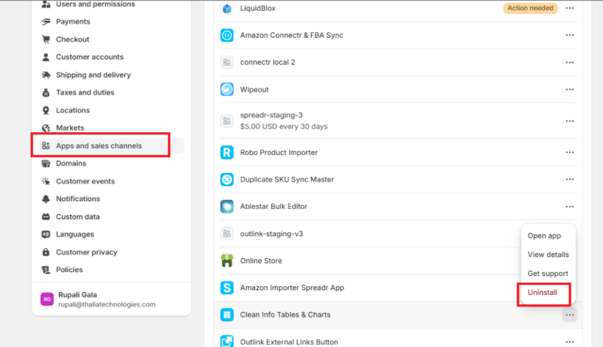Click the Online Store icon
Image resolution: width=603 pixels, height=347 pixels.
point(227,261)
